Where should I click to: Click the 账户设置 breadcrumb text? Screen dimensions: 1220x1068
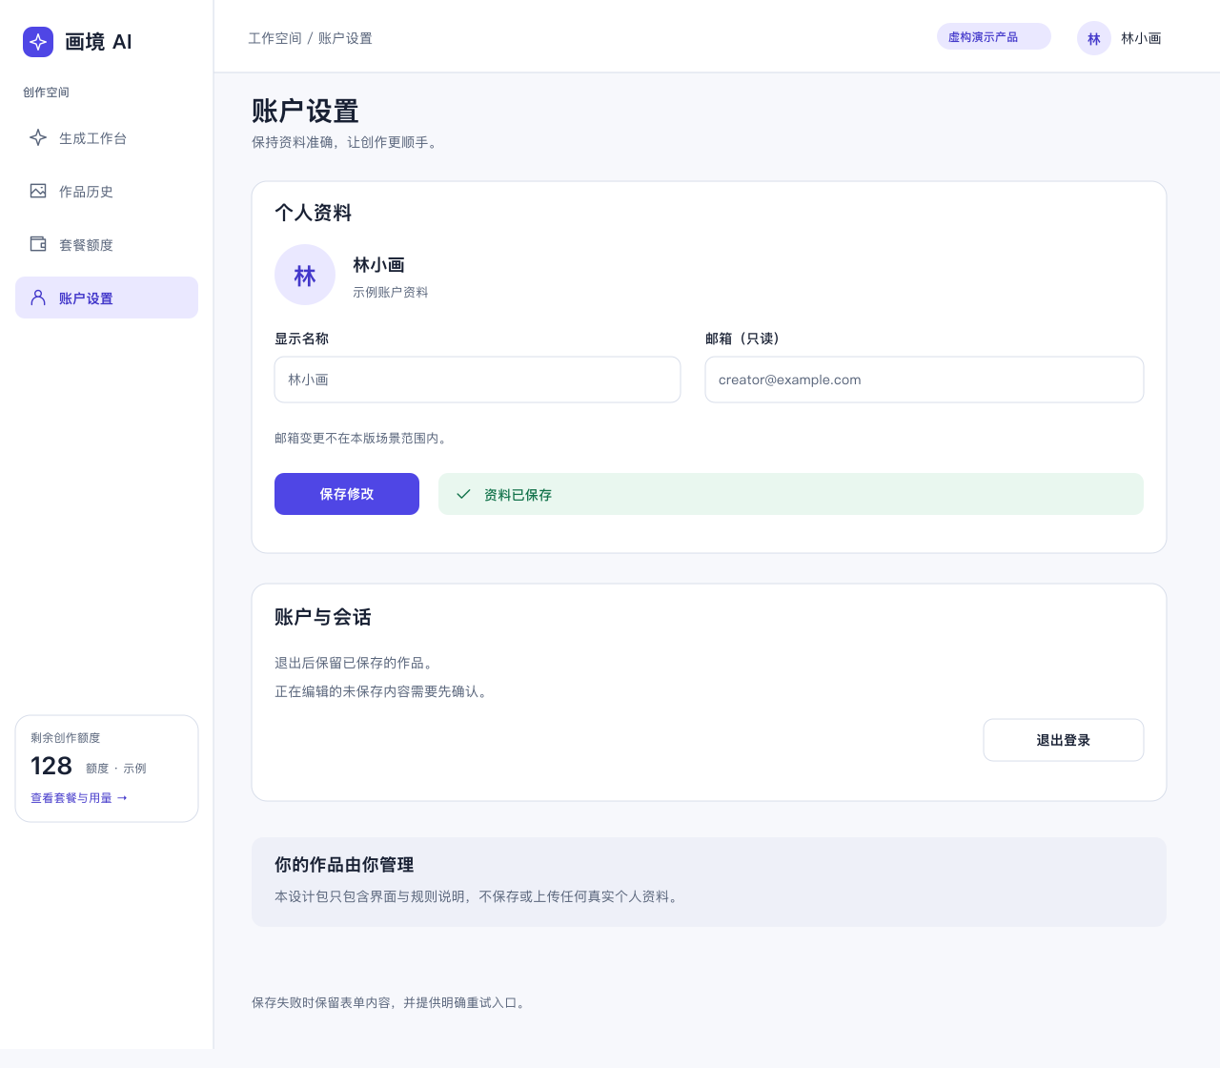click(x=345, y=38)
